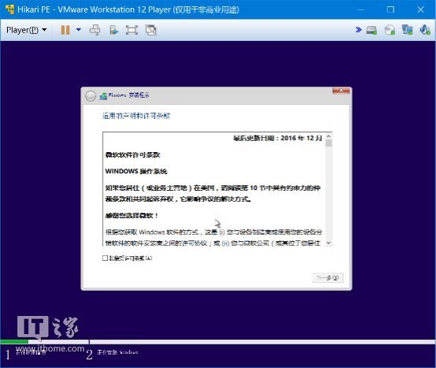Image resolution: width=436 pixels, height=368 pixels.
Task: Click the '感谢您选择微软' line
Action: 131,215
